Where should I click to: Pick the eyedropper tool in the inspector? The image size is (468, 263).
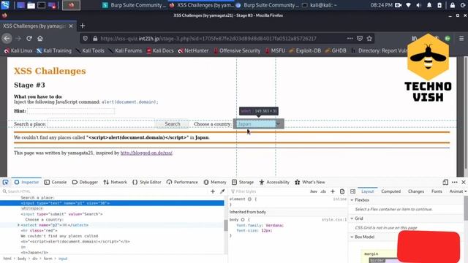coord(222,191)
